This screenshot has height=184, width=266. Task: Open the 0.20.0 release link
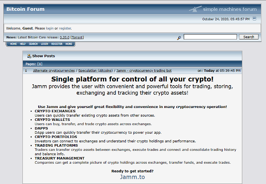pyautogui.click(x=64, y=37)
